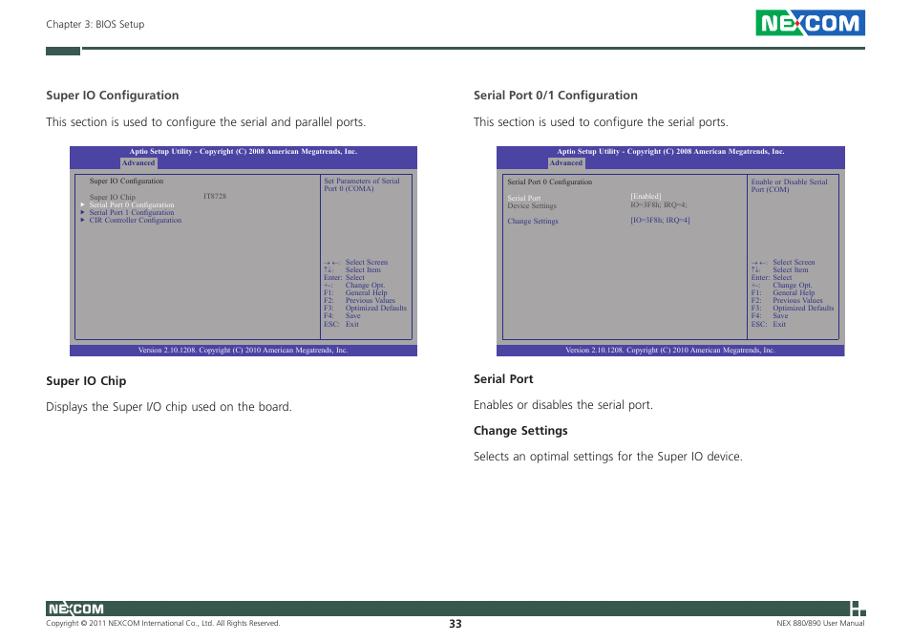Click the arrow beside Serial Port 1 Configuration
Image resolution: width=911 pixels, height=642 pixels.
click(x=82, y=212)
